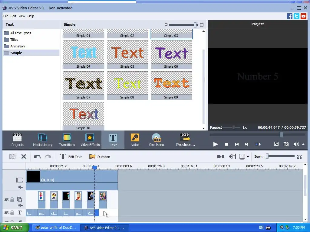The height and width of the screenshot is (232, 310).
Task: Open the Windows start menu
Action: (15, 227)
